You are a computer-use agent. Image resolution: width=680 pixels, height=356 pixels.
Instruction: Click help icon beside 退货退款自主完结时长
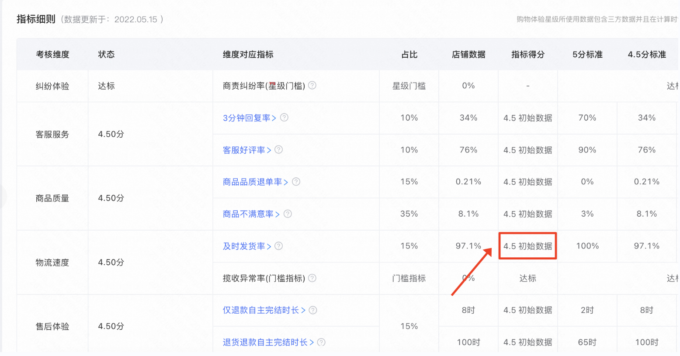click(321, 342)
